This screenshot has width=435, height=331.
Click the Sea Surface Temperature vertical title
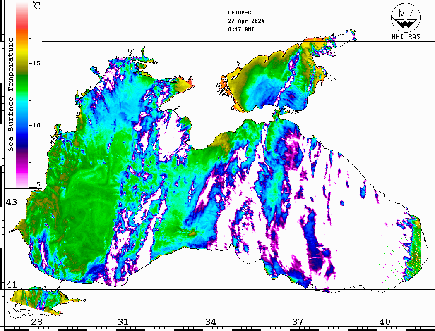tap(10, 95)
